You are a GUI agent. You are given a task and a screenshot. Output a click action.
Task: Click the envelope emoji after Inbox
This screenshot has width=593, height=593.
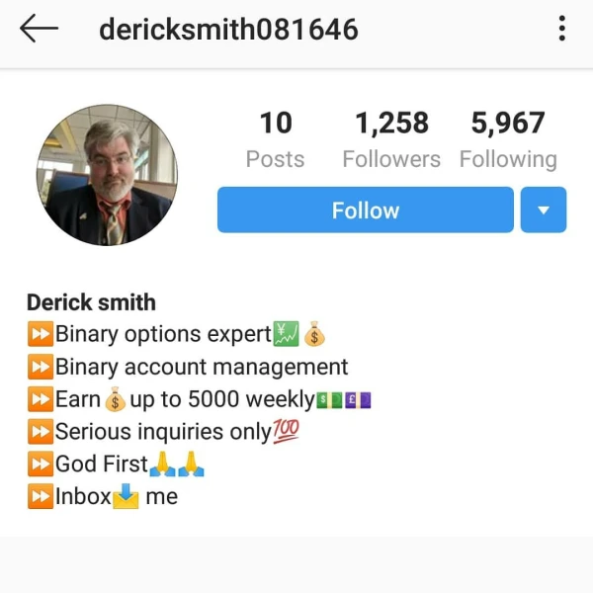pyautogui.click(x=126, y=496)
